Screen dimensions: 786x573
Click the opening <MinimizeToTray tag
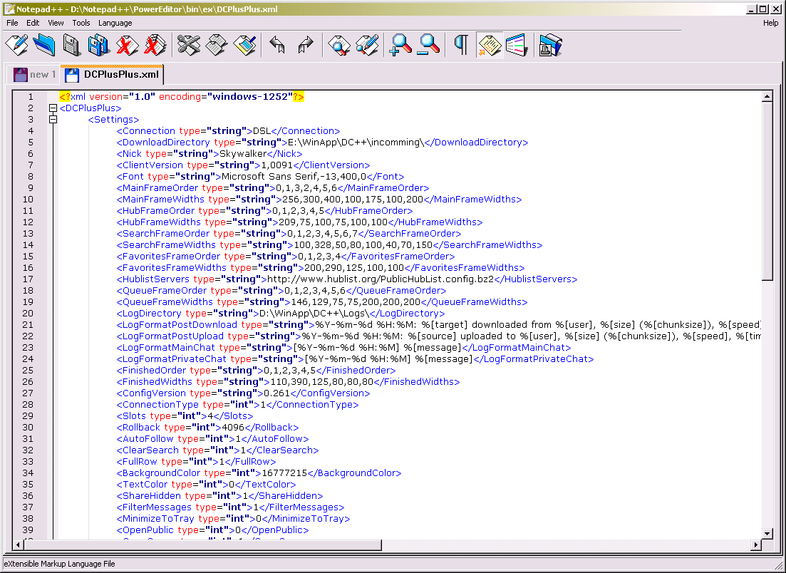point(155,518)
